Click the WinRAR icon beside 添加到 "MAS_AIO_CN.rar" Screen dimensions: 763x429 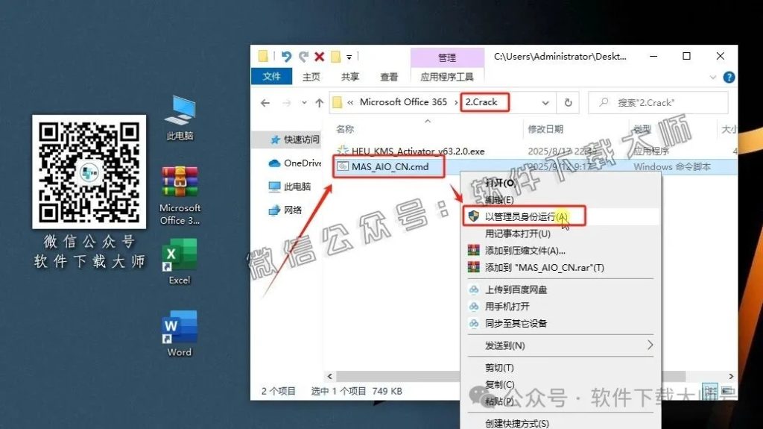(x=473, y=267)
